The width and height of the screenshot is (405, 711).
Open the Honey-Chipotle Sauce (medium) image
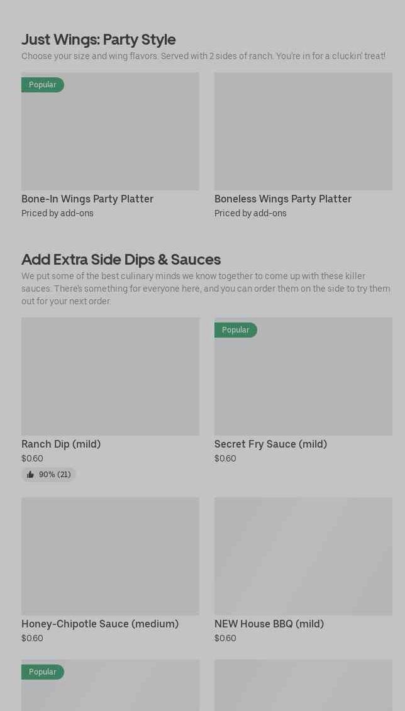click(x=110, y=556)
